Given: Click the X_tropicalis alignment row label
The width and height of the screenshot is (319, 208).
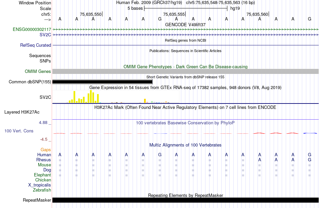Looking at the screenshot, I should pyautogui.click(x=40, y=185).
